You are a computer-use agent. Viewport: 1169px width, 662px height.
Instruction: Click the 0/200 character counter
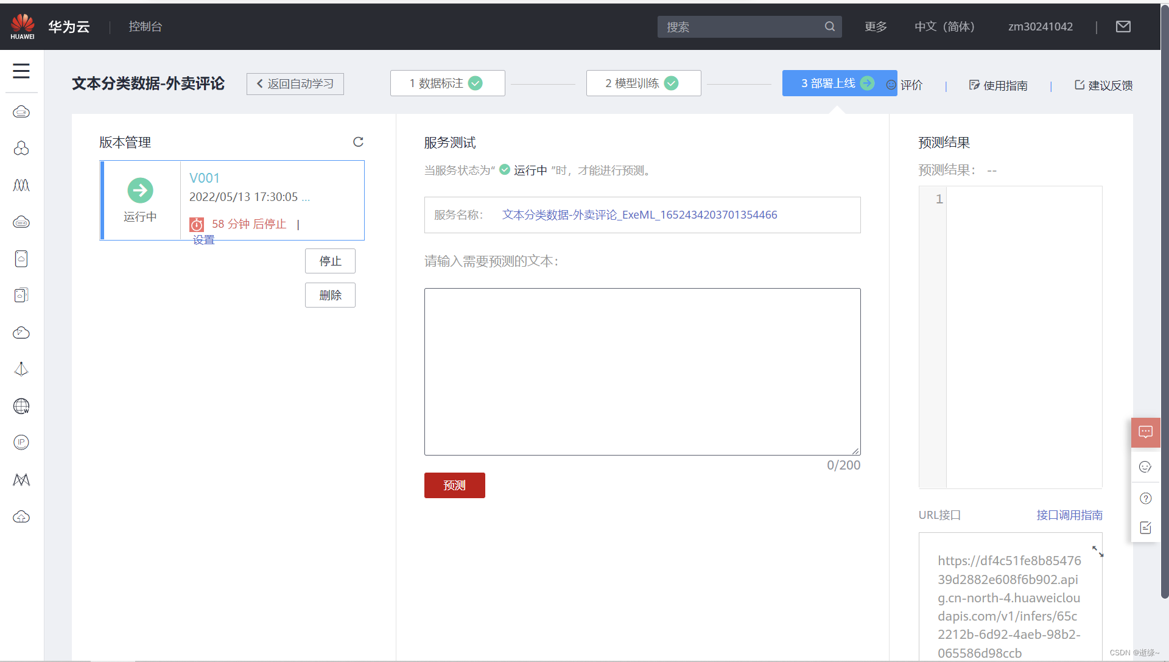point(843,465)
